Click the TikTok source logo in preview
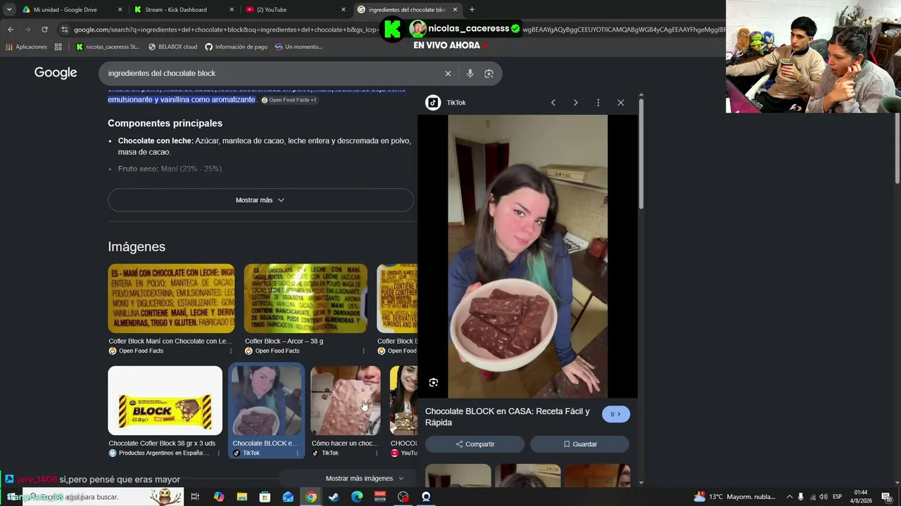This screenshot has width=901, height=506. pos(433,103)
